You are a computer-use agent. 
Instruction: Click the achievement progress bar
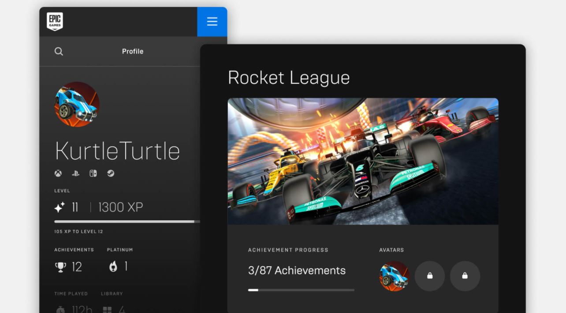click(301, 290)
